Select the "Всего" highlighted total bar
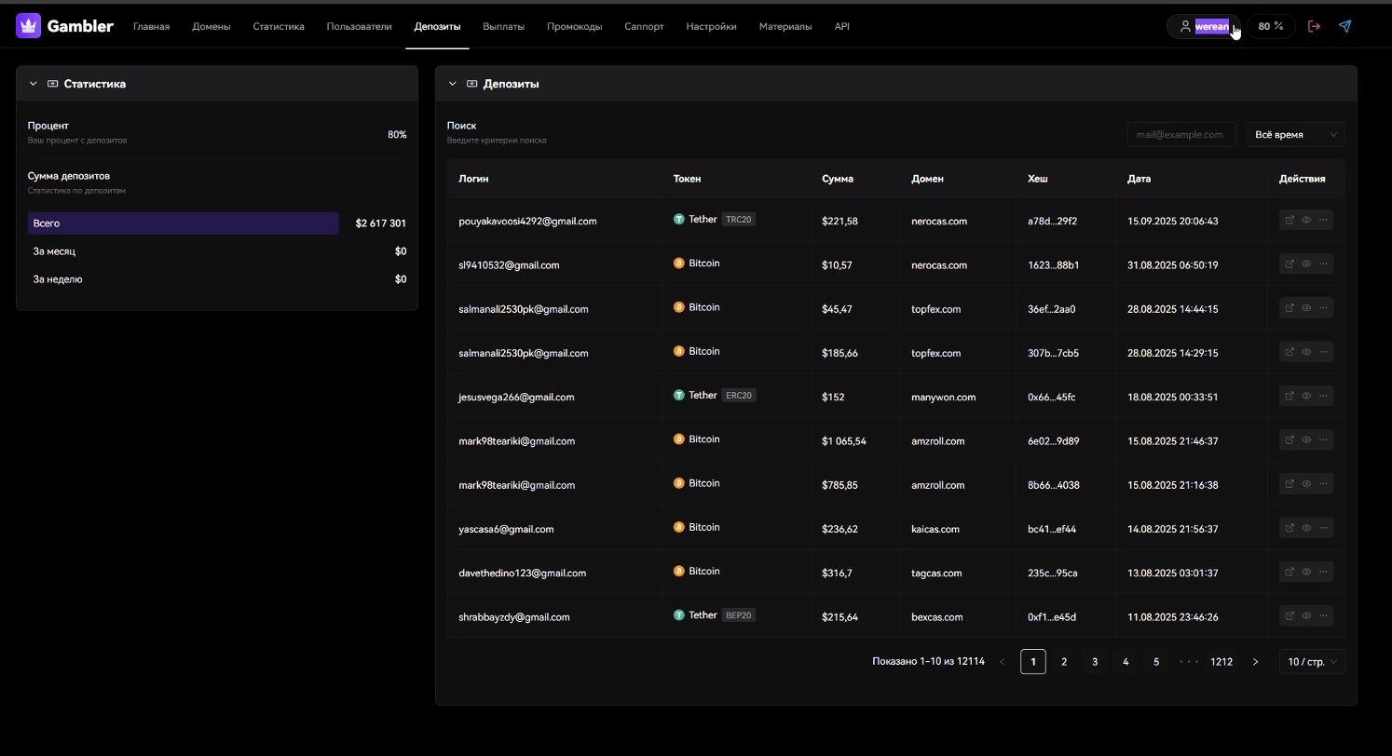This screenshot has height=756, width=1392. (x=183, y=223)
